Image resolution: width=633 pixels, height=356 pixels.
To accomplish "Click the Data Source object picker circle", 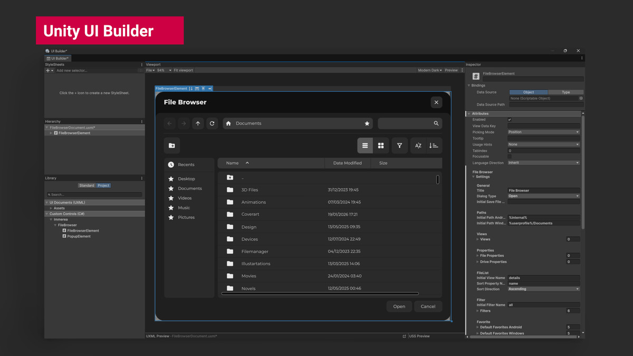I will 581,98.
